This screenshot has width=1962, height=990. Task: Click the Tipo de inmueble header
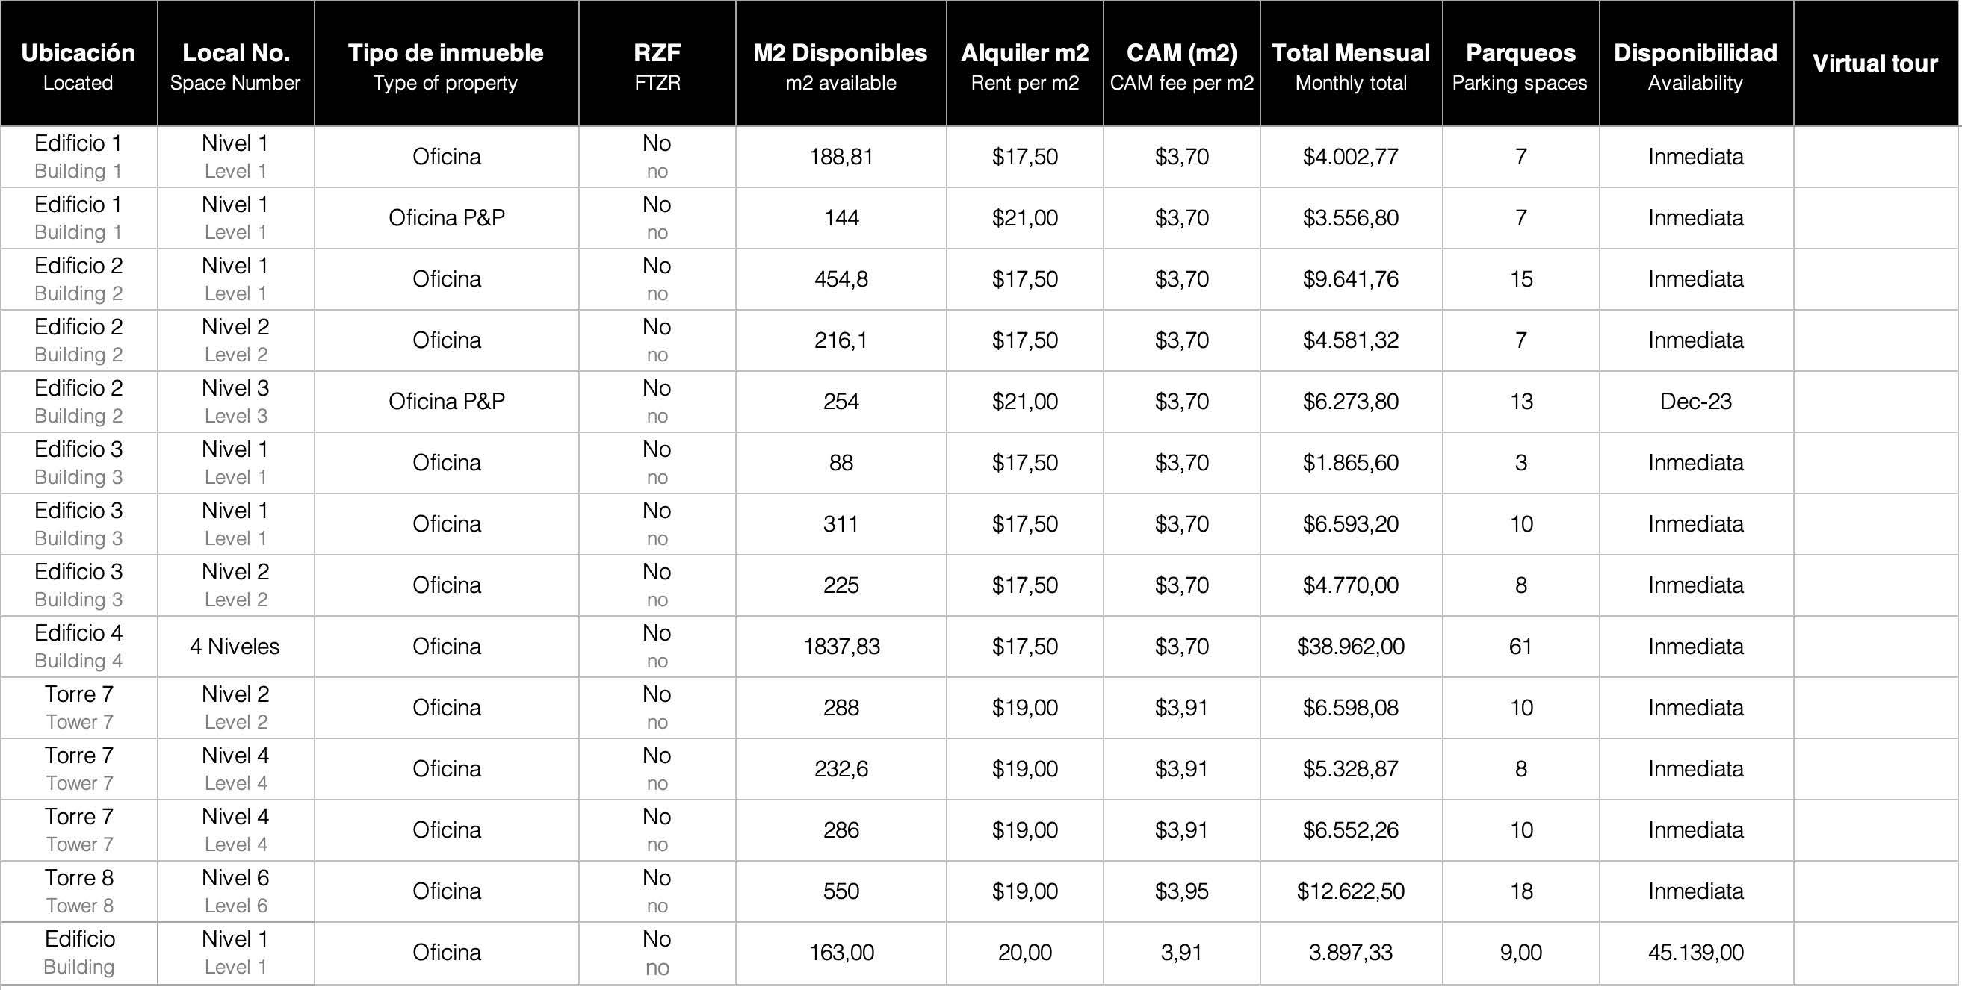coord(445,64)
